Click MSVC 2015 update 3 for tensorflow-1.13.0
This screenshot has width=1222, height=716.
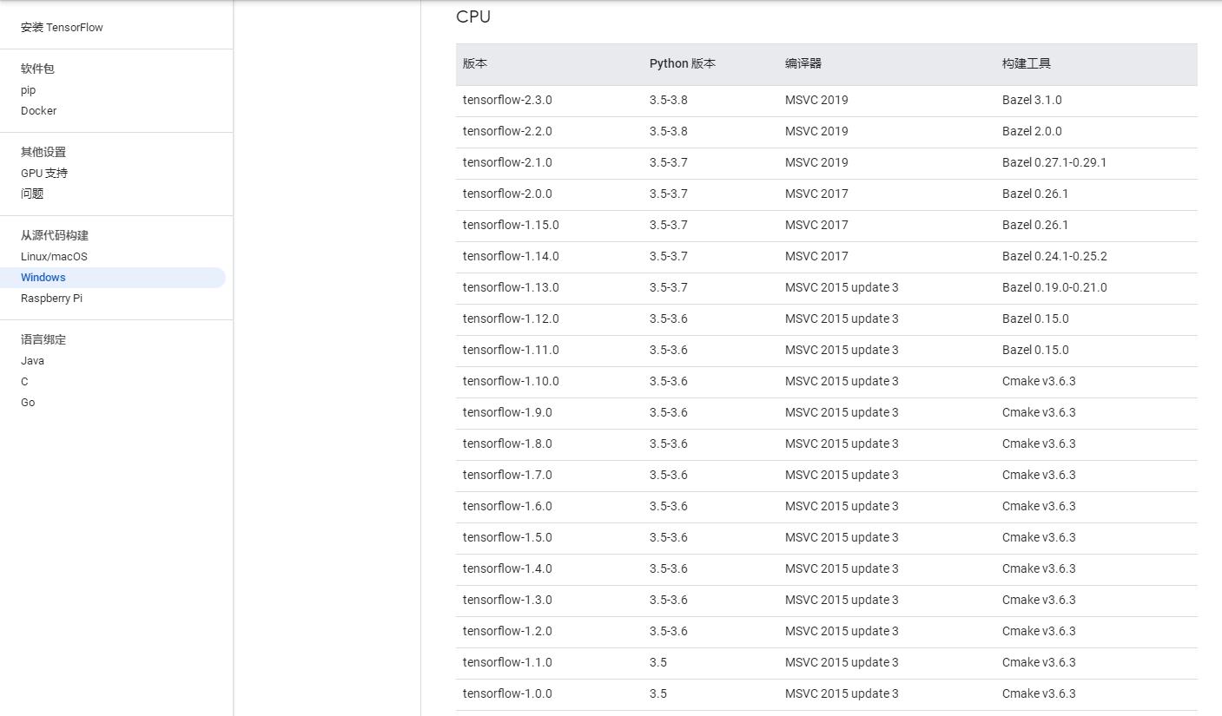842,287
